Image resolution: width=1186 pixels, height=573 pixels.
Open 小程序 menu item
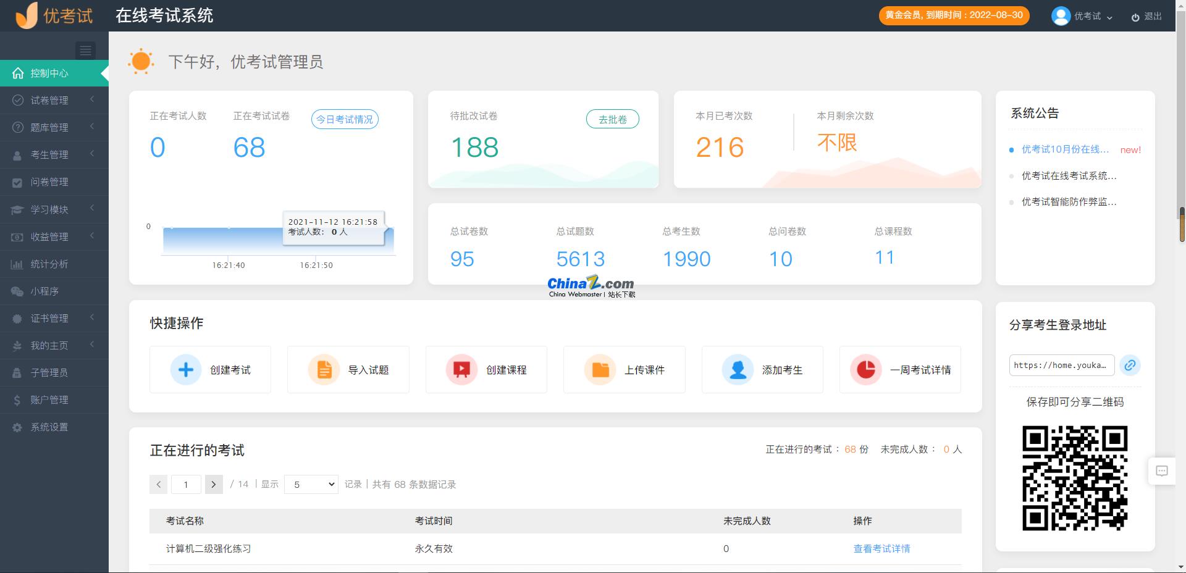point(54,291)
